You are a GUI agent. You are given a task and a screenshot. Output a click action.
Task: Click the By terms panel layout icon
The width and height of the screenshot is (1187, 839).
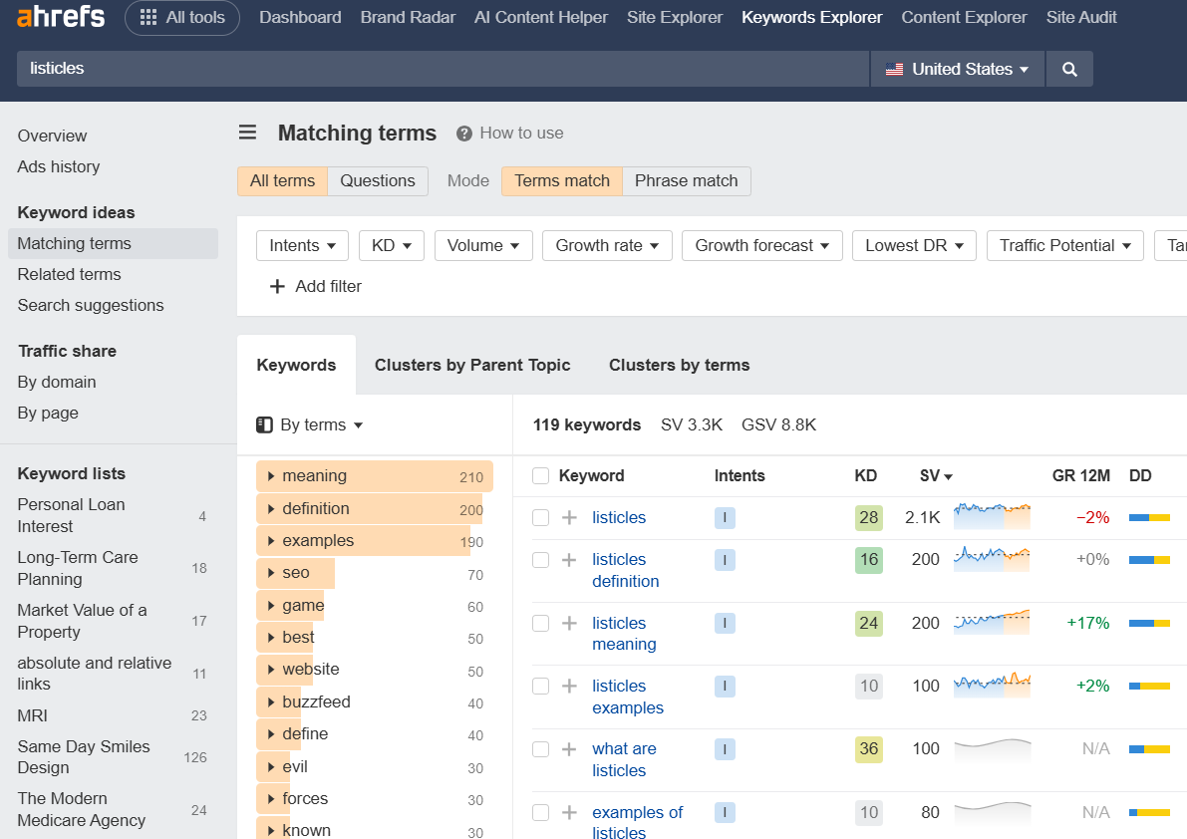point(264,424)
